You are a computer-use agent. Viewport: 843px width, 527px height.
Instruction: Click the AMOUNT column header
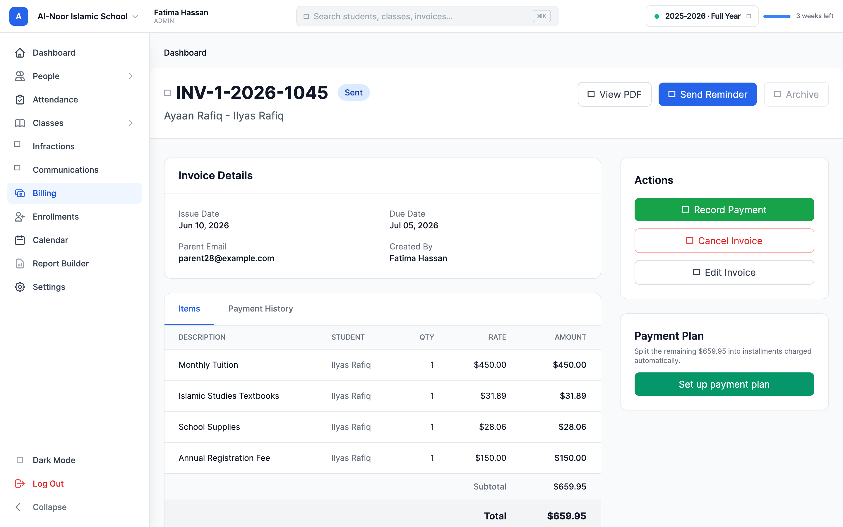pos(570,337)
